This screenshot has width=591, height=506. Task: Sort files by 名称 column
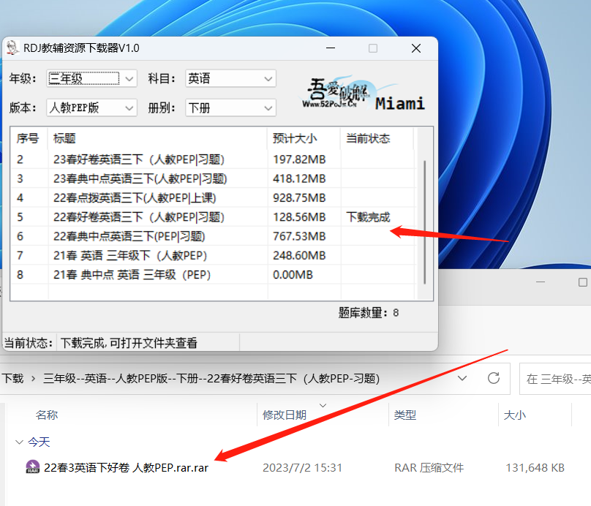[x=47, y=415]
